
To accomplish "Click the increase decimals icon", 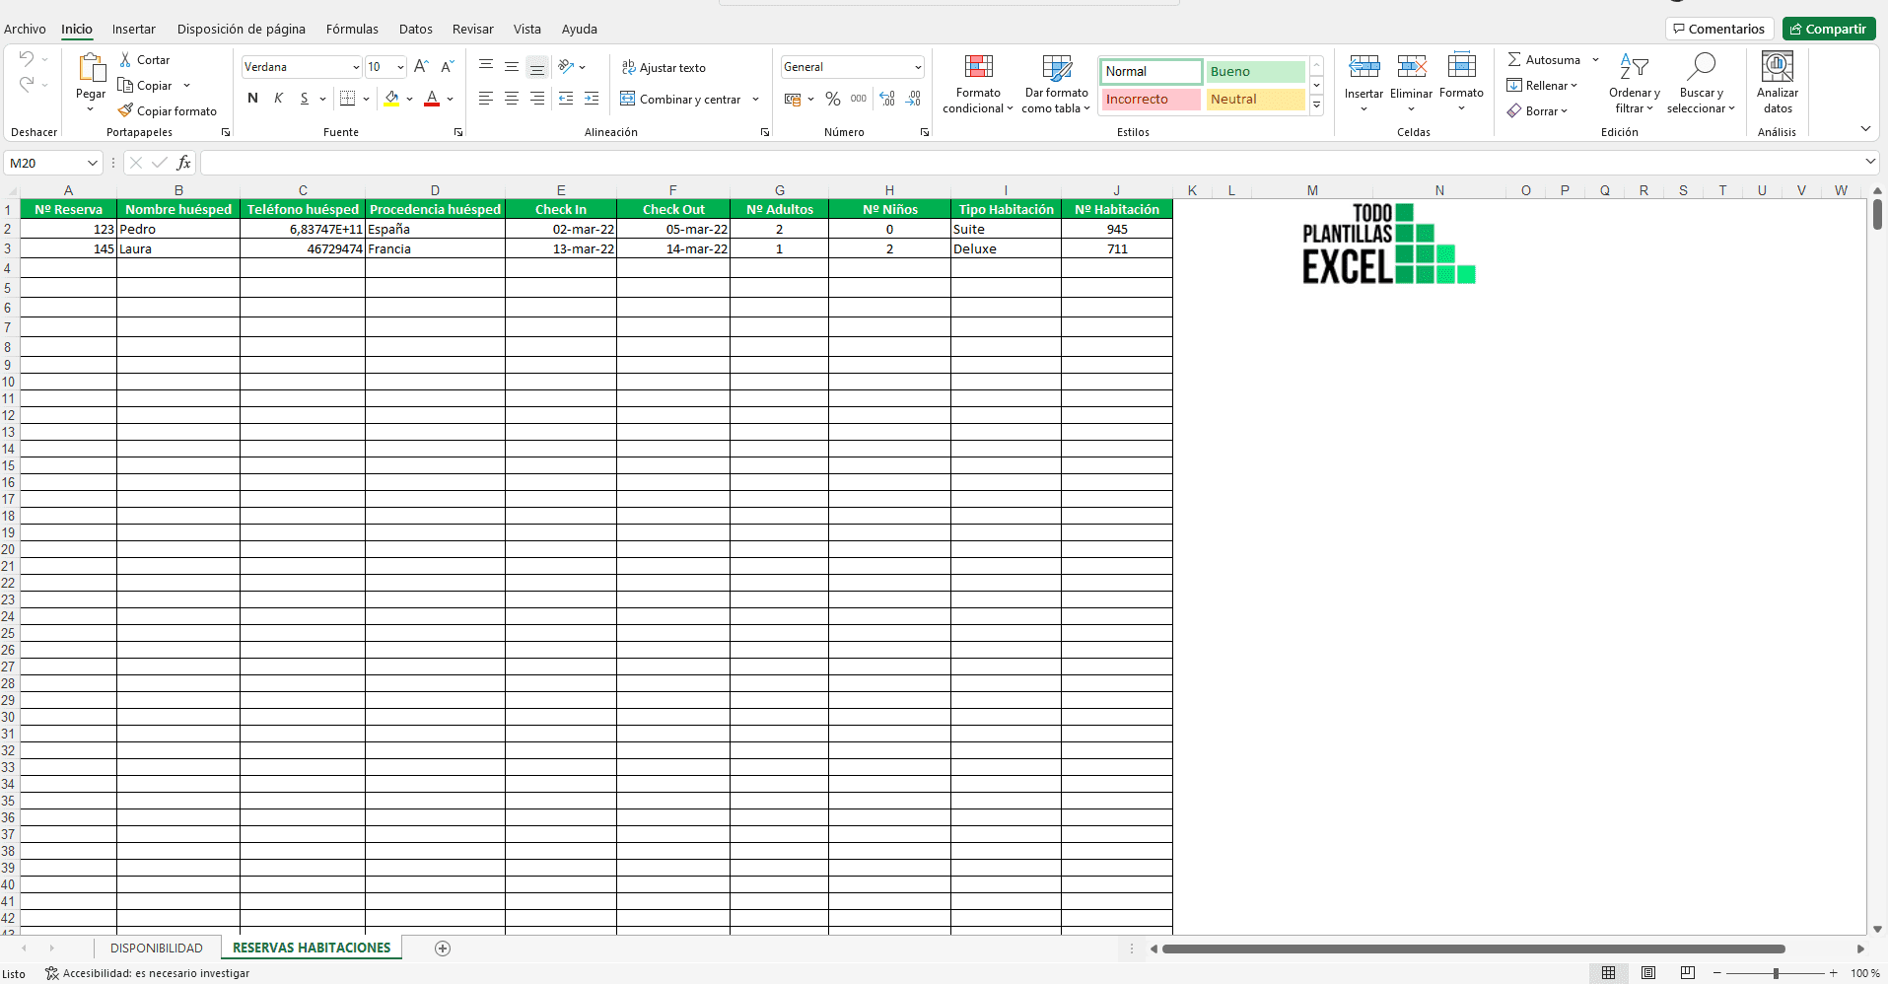I will tap(887, 99).
